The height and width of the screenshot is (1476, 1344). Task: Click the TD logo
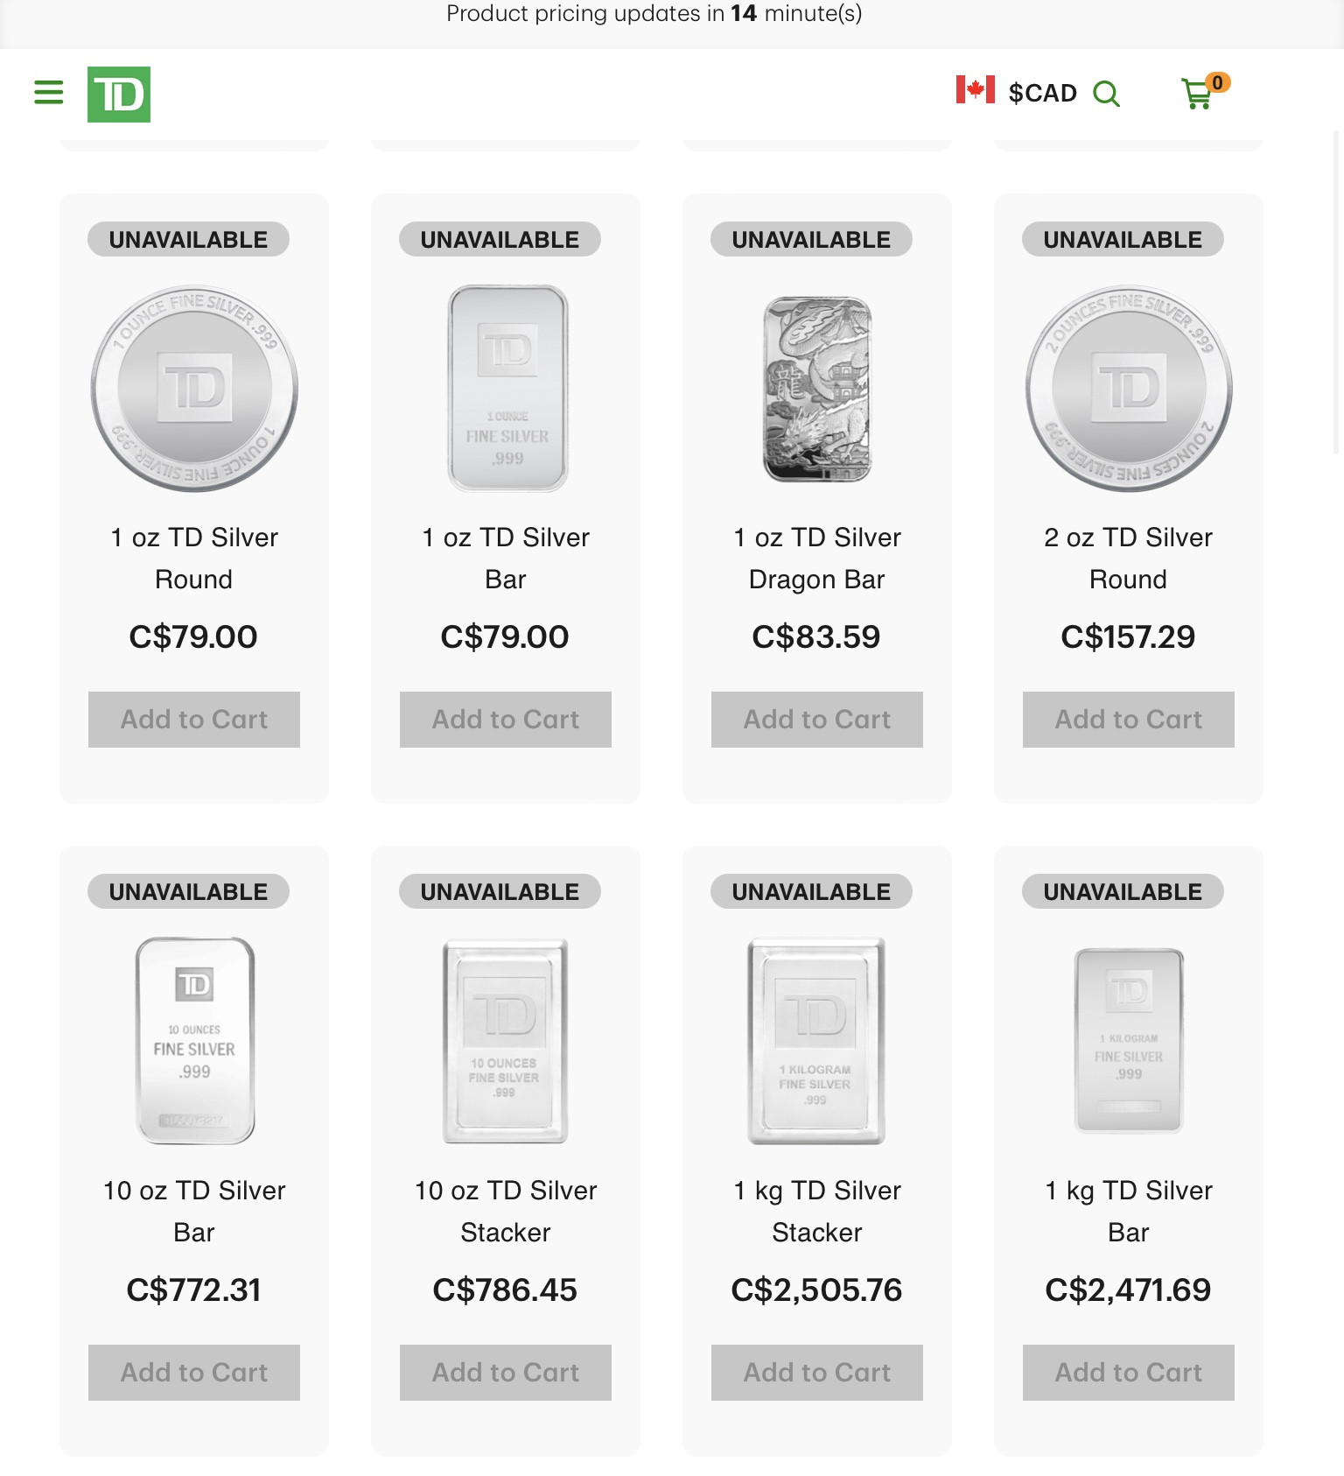click(119, 95)
